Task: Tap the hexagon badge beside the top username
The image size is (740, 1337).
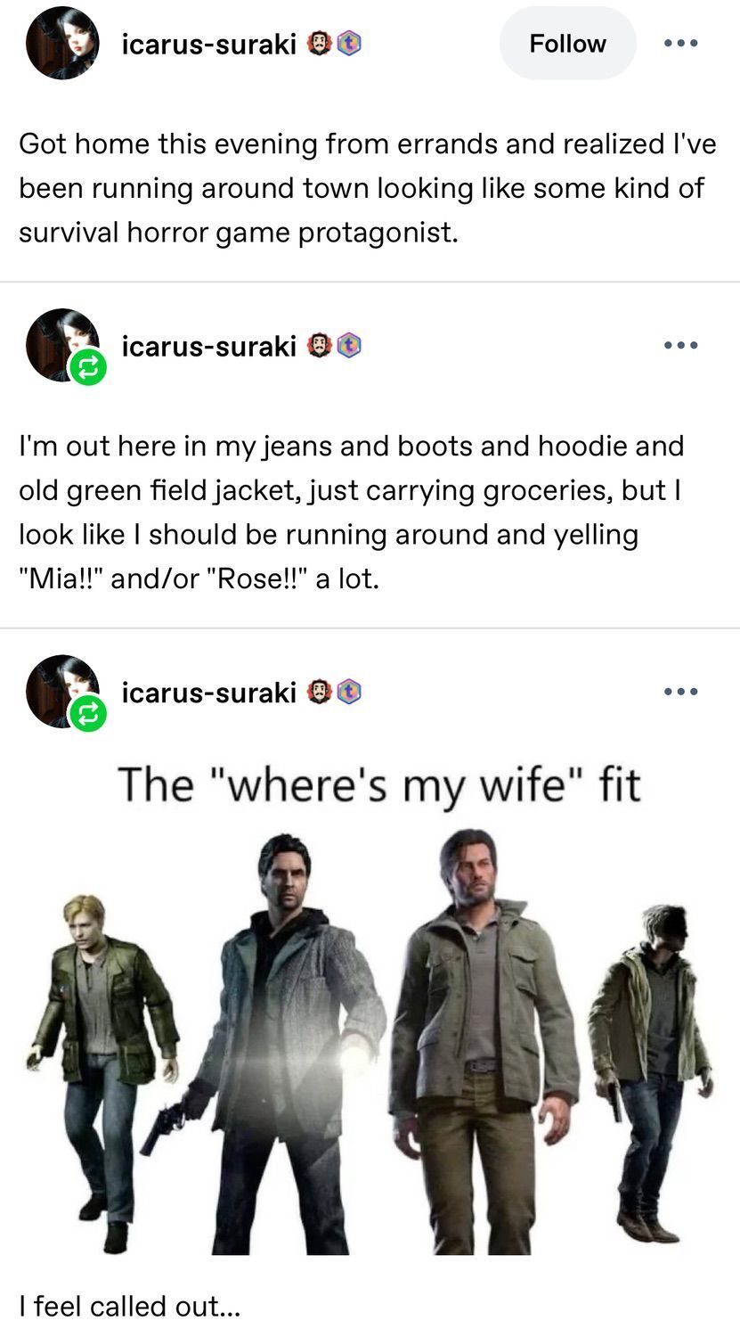Action: point(349,44)
